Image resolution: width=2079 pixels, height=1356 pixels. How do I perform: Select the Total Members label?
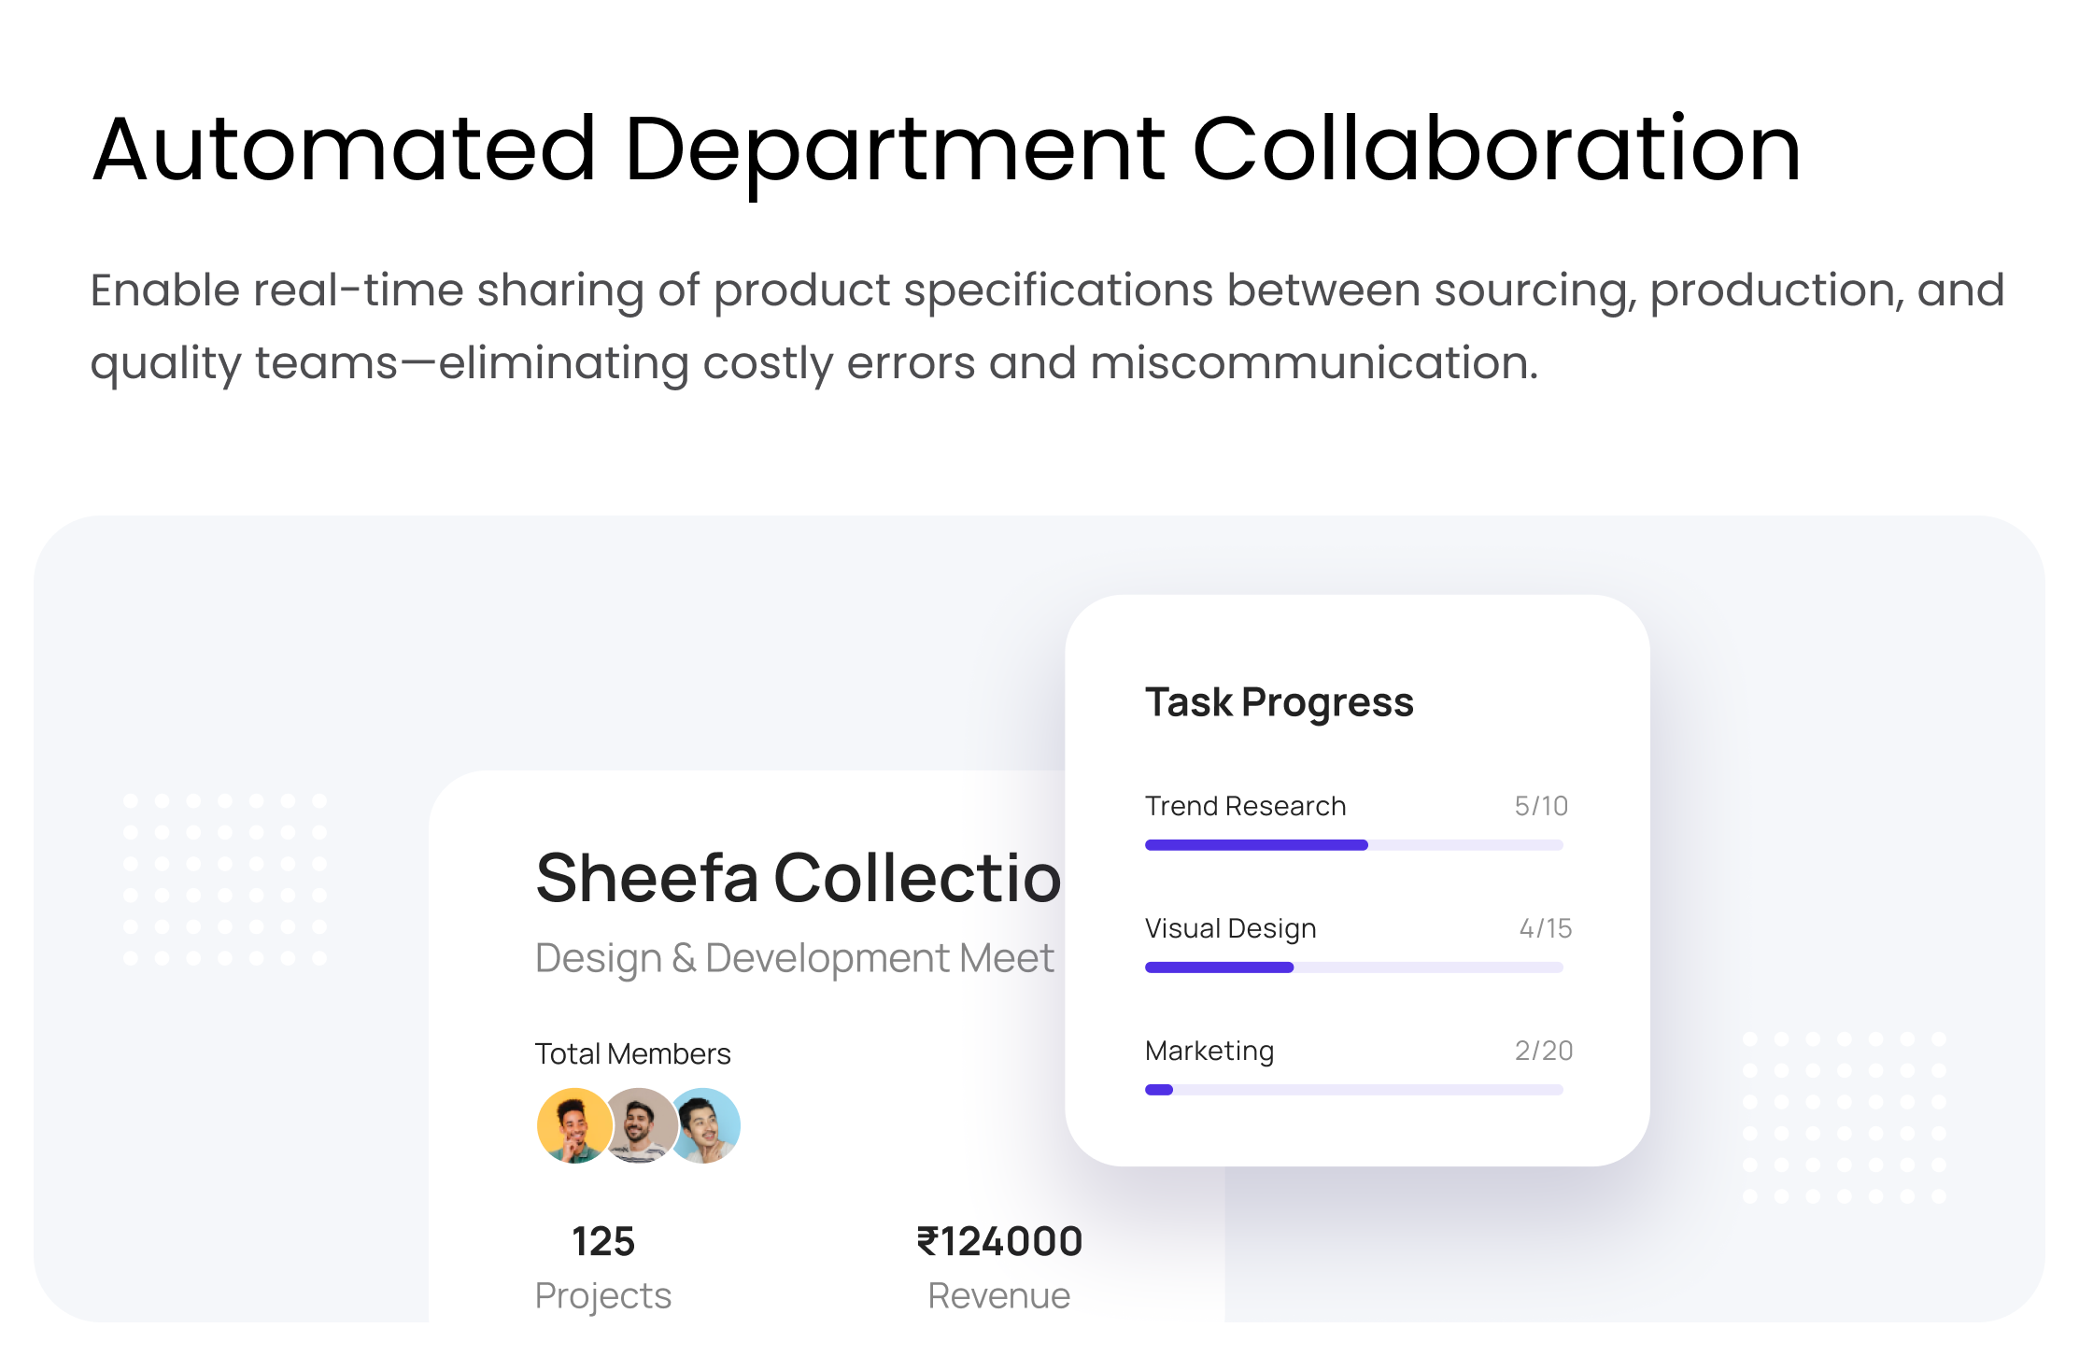pyautogui.click(x=632, y=1053)
